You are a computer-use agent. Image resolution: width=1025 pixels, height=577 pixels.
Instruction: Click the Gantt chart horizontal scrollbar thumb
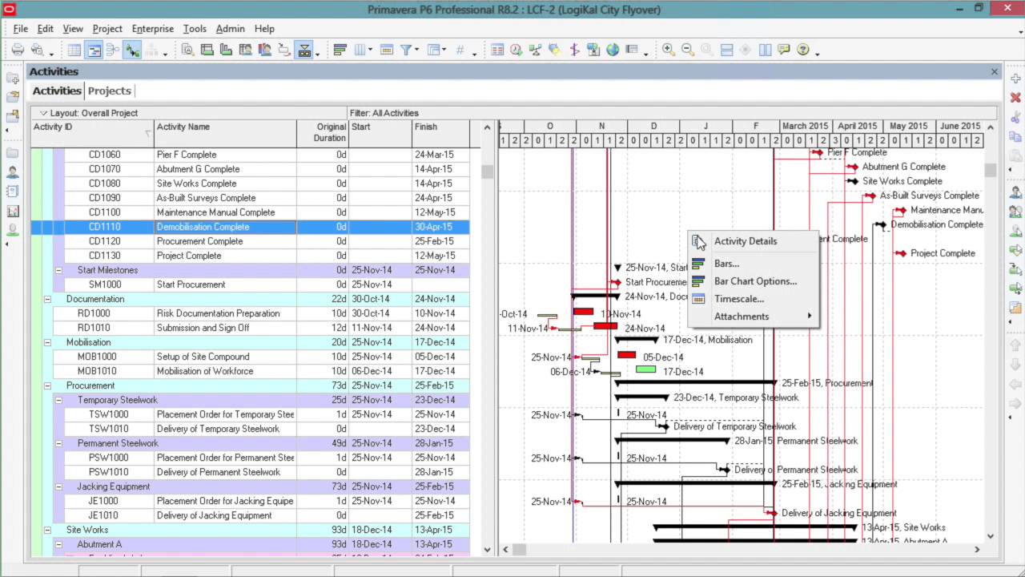(x=519, y=550)
